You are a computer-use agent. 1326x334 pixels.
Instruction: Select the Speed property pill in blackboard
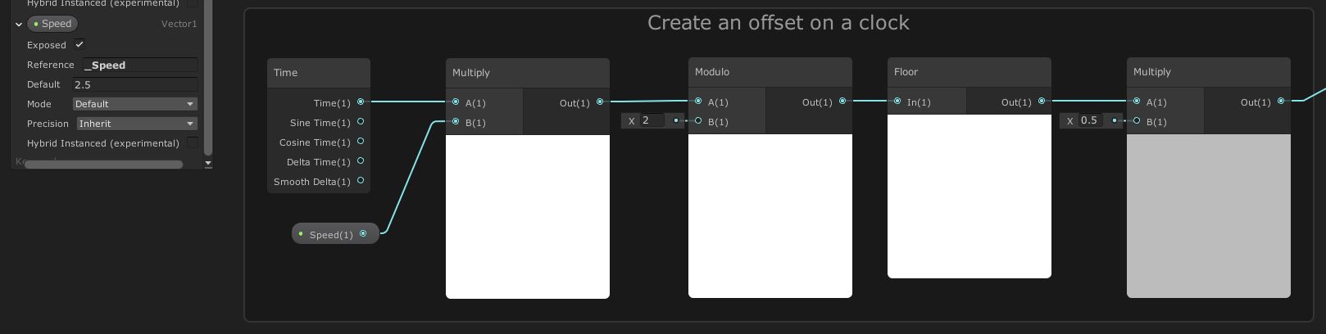(x=52, y=24)
